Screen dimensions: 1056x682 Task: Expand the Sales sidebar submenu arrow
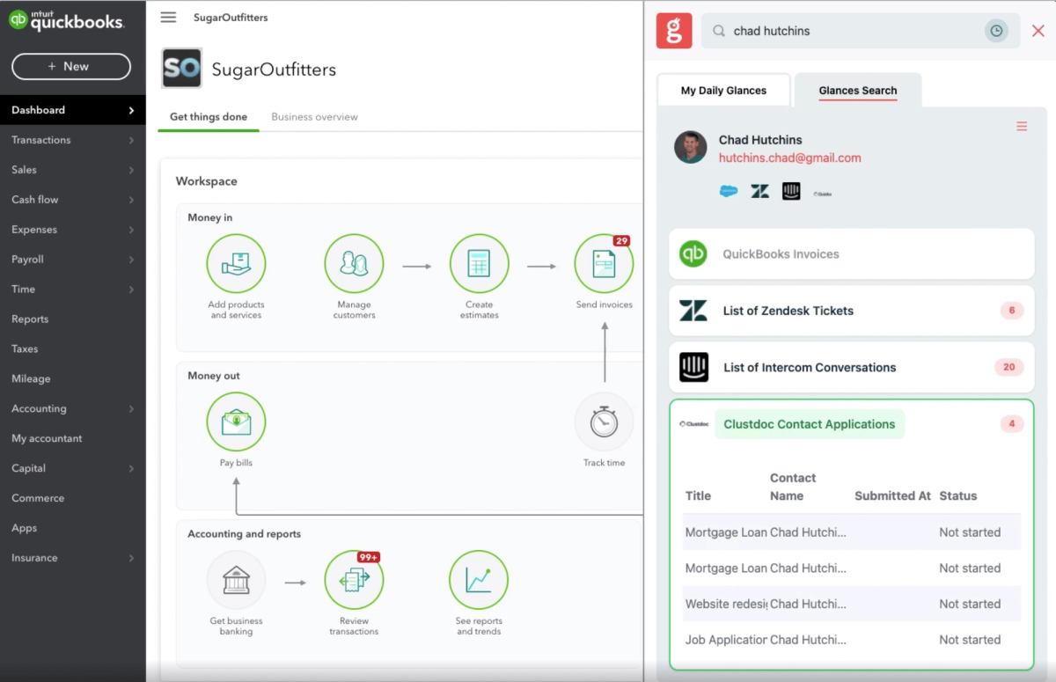131,170
